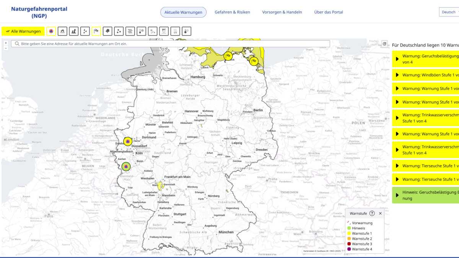
Task: Select the storm flood wading-person icon
Action: coord(73,31)
